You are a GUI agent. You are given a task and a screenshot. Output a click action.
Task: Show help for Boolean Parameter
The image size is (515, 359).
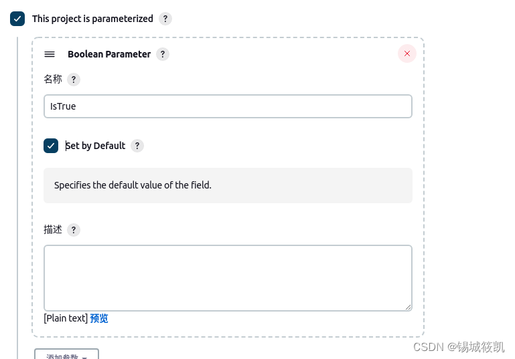[163, 54]
